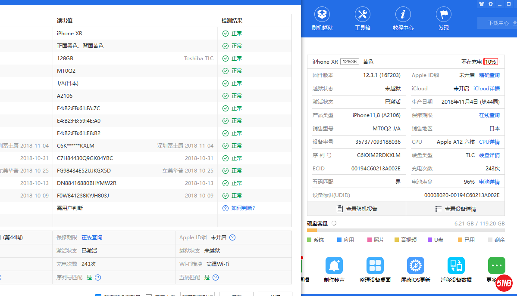Click the t-shirt skin icon in title bar
Screen dimensions: 517x296
(482, 4)
